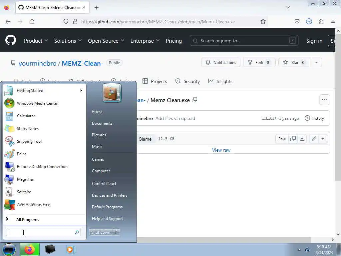Fork the repository
341x256 pixels.
(259, 62)
